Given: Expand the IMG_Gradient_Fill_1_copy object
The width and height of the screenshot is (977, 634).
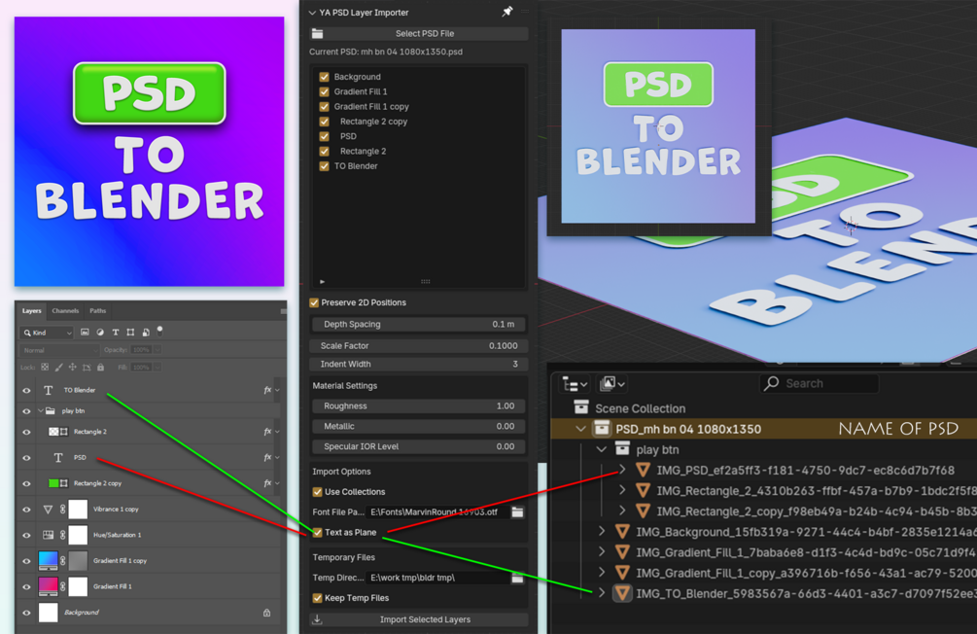Looking at the screenshot, I should pos(602,573).
